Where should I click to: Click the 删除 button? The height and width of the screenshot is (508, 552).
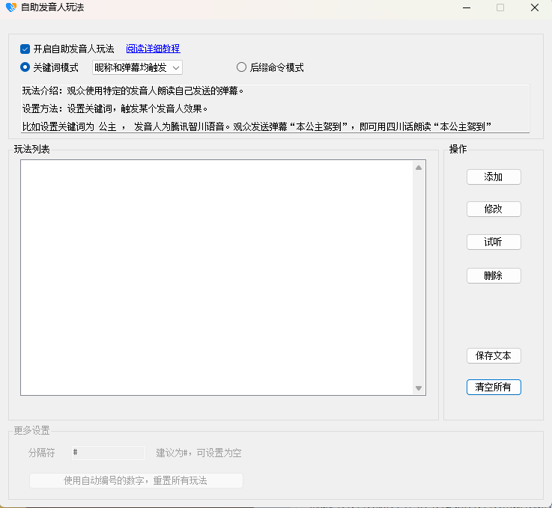pyautogui.click(x=494, y=275)
